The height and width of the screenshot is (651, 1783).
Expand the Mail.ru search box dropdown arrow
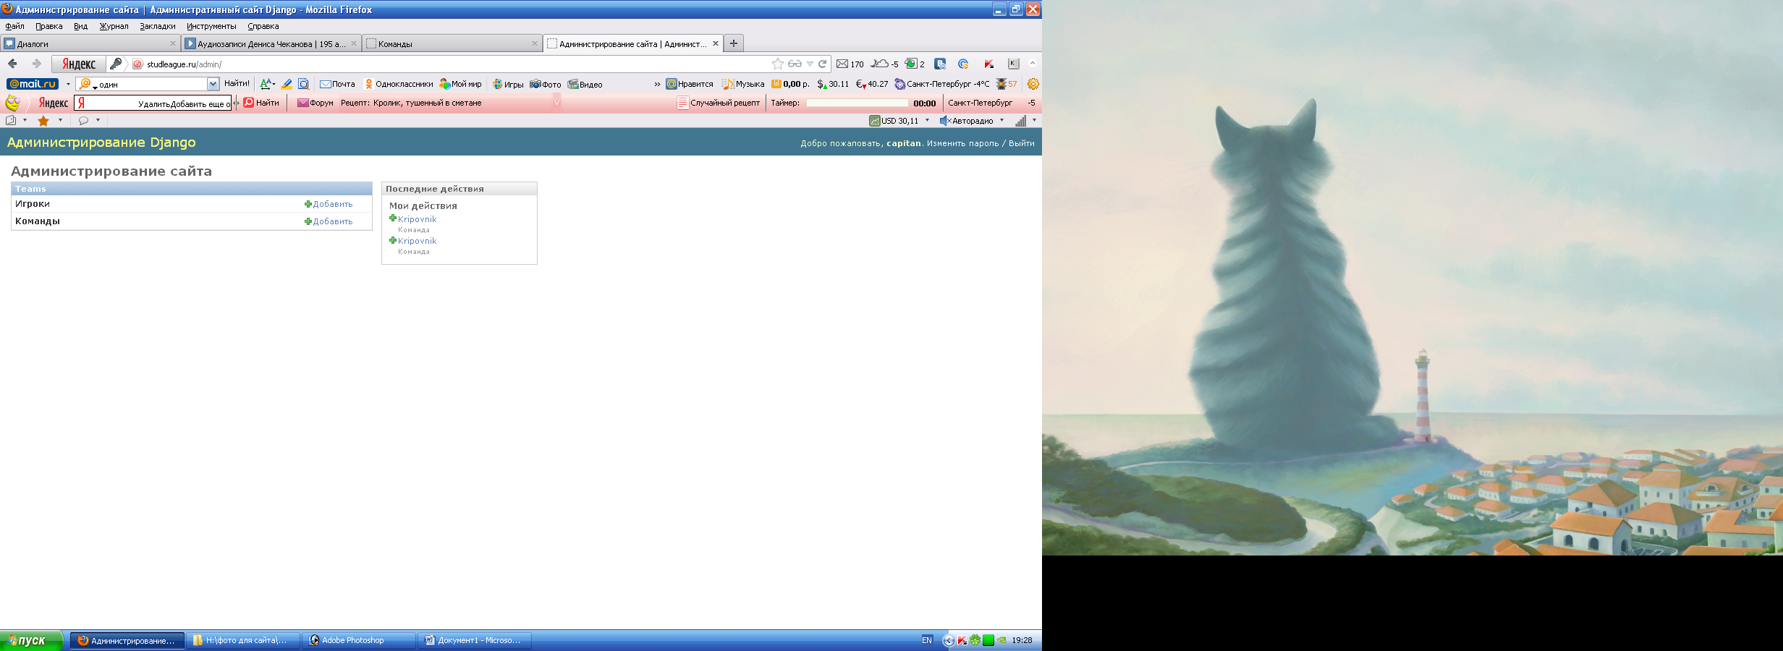click(213, 84)
